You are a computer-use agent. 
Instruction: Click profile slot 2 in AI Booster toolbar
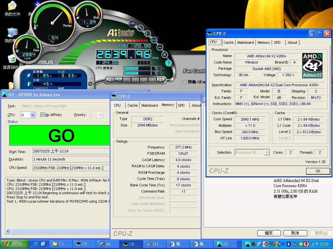143,80
